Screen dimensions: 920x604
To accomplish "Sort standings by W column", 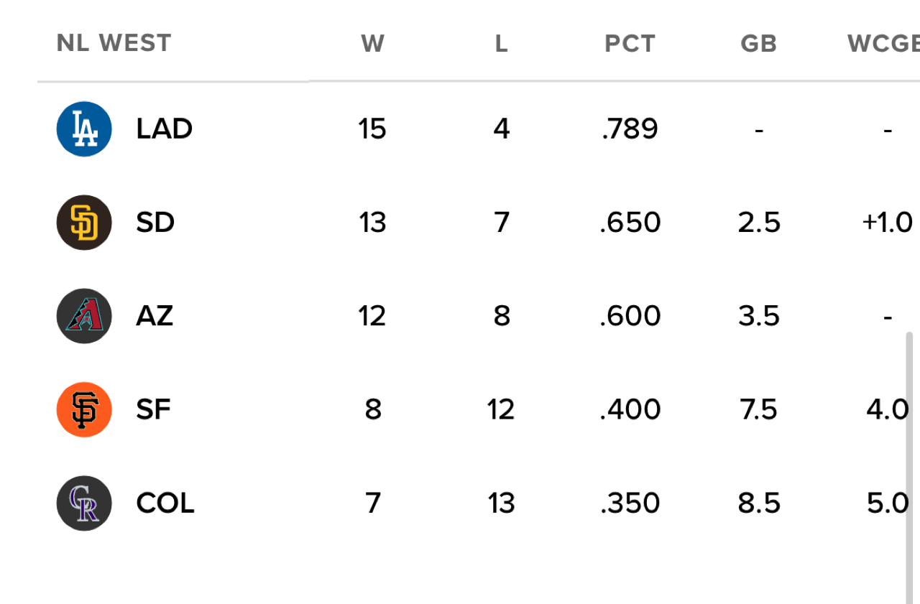I will [x=372, y=44].
